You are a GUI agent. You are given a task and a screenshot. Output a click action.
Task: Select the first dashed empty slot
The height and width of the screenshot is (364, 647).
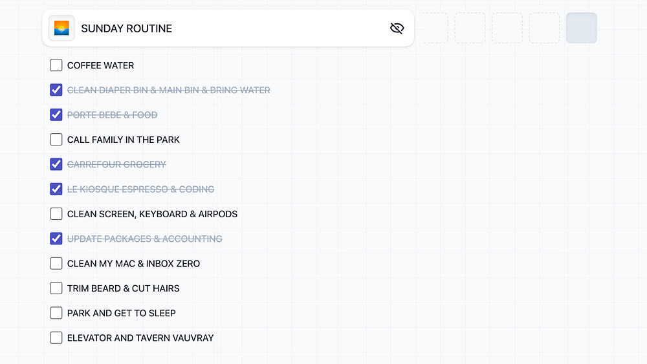435,28
